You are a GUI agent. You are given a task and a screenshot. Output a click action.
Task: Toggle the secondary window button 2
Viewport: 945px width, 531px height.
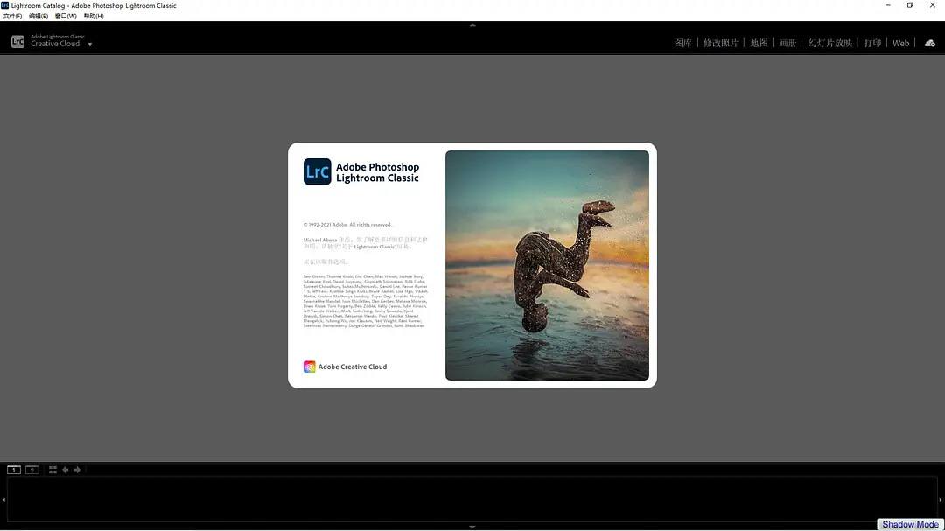tap(31, 470)
